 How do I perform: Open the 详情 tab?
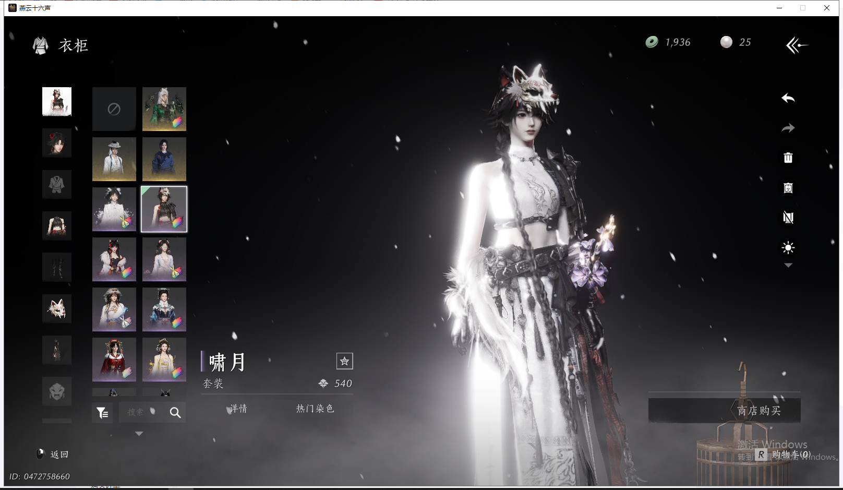click(238, 409)
